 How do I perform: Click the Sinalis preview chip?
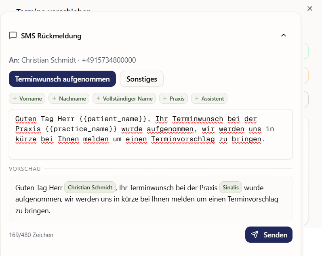coord(231,187)
